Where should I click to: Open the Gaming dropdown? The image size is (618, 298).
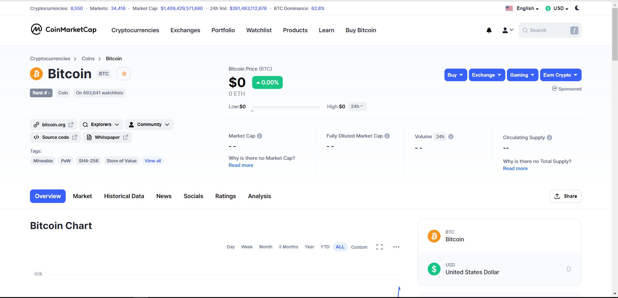point(523,75)
